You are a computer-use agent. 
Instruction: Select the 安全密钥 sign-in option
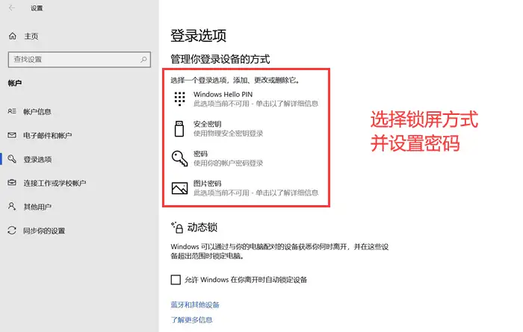click(x=218, y=129)
